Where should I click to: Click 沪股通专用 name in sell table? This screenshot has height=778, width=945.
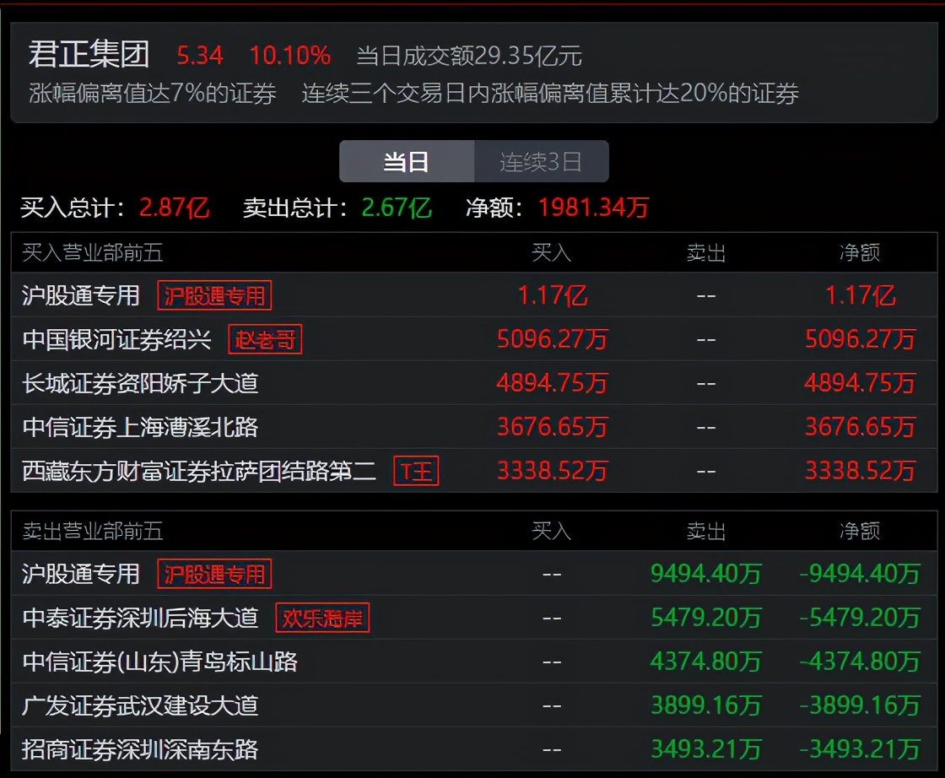coord(81,575)
